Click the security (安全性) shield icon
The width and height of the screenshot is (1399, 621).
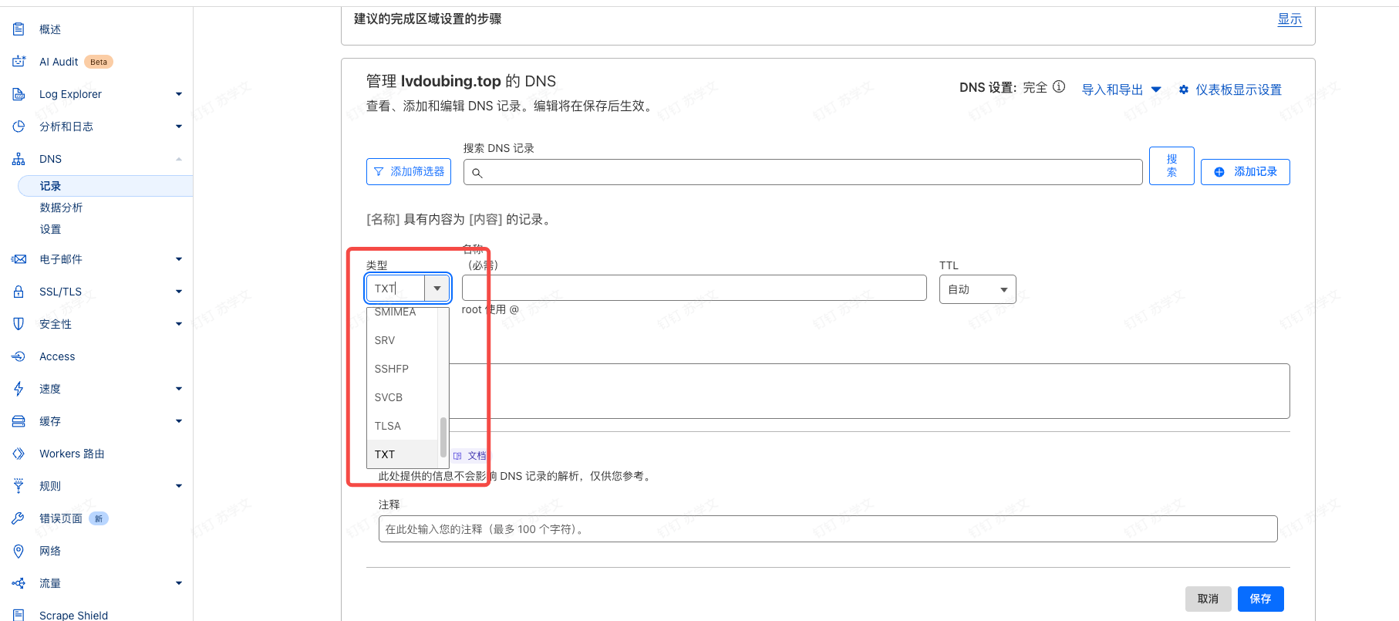coord(19,324)
